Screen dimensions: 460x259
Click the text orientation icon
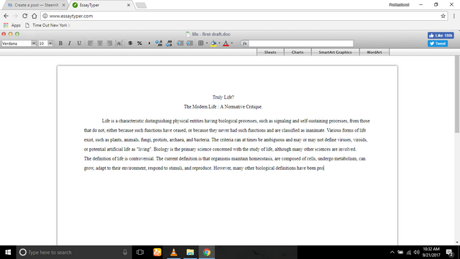pos(119,43)
